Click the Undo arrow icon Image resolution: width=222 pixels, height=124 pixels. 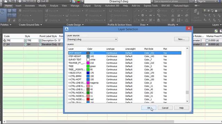25,1
